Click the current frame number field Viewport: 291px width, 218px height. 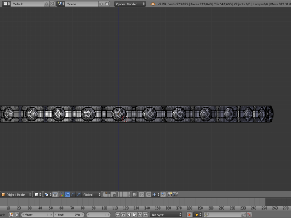pyautogui.click(x=98, y=214)
